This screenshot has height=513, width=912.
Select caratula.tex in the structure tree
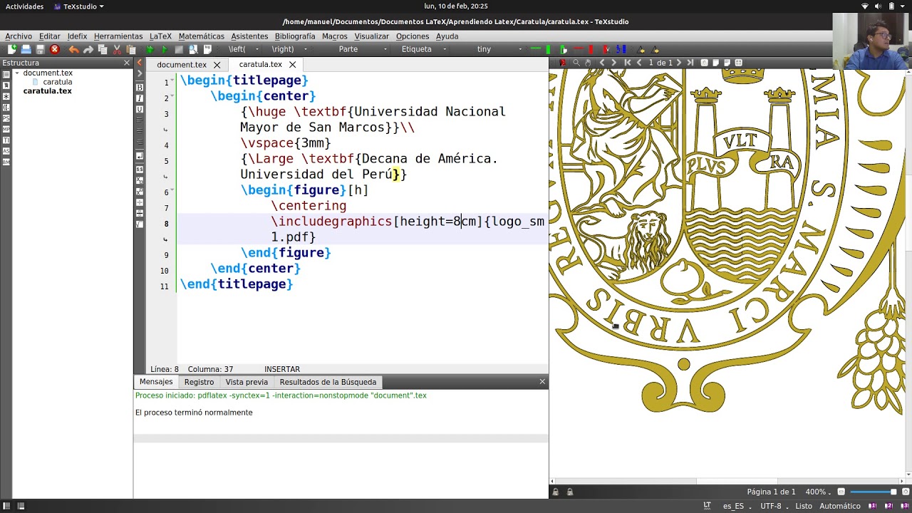pyautogui.click(x=48, y=91)
